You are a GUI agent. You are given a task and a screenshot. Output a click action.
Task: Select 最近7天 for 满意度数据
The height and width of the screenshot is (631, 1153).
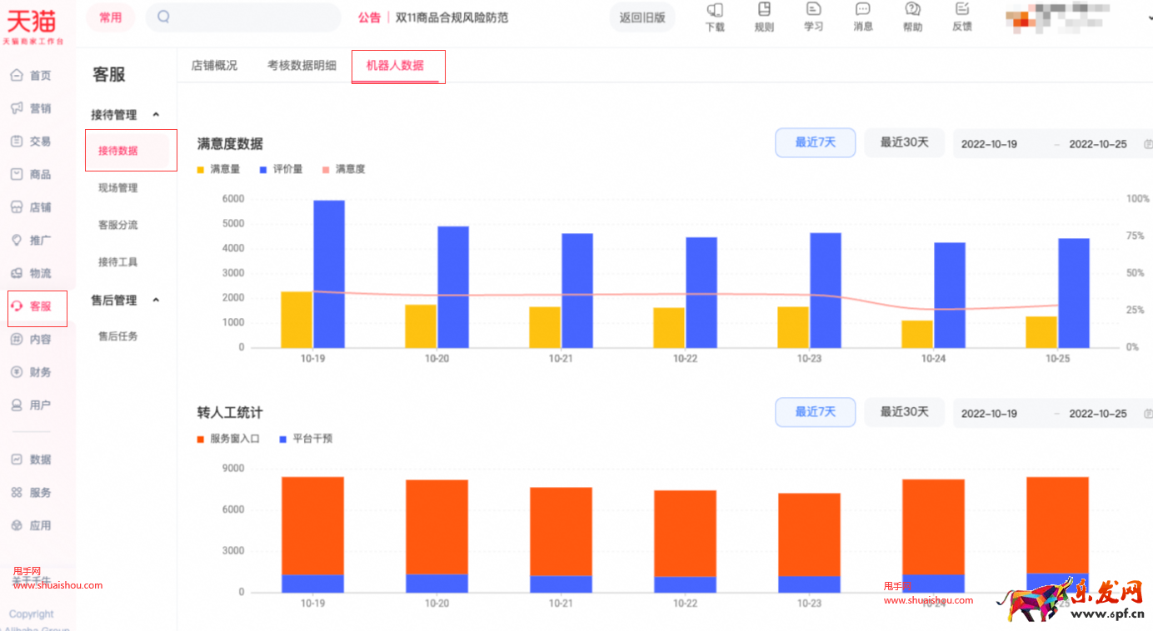point(816,142)
